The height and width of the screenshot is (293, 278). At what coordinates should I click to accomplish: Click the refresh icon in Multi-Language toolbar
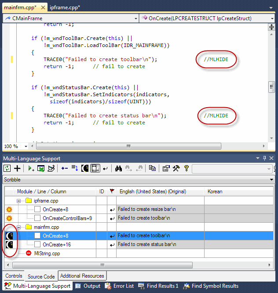pos(7,168)
